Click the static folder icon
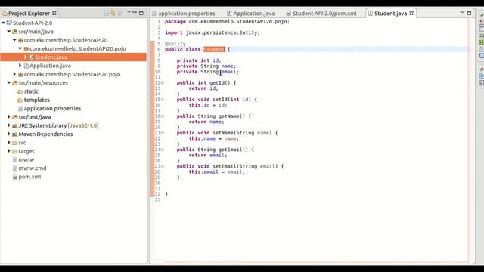This screenshot has width=484, height=272. 20,91
